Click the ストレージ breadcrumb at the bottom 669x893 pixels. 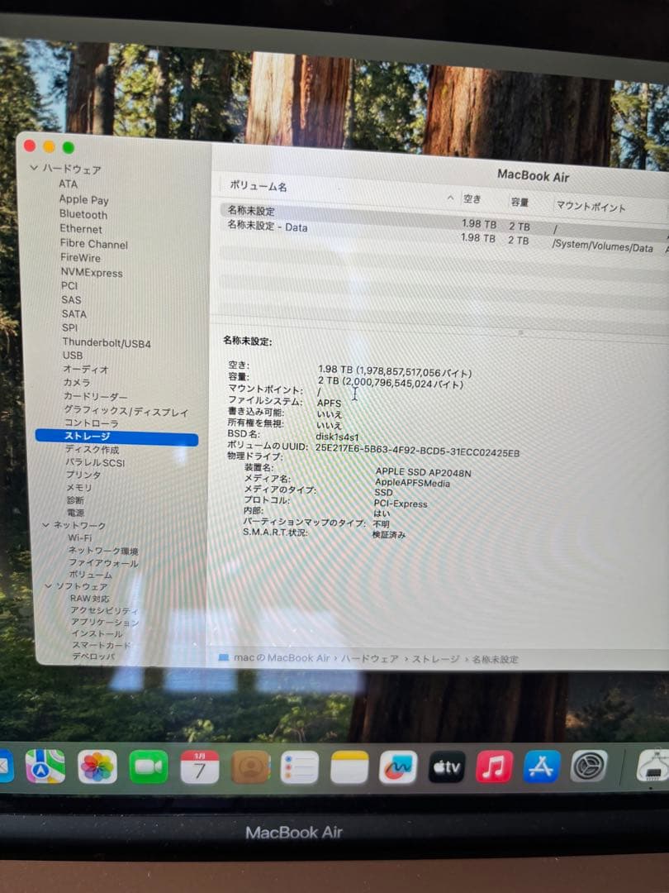[x=432, y=659]
